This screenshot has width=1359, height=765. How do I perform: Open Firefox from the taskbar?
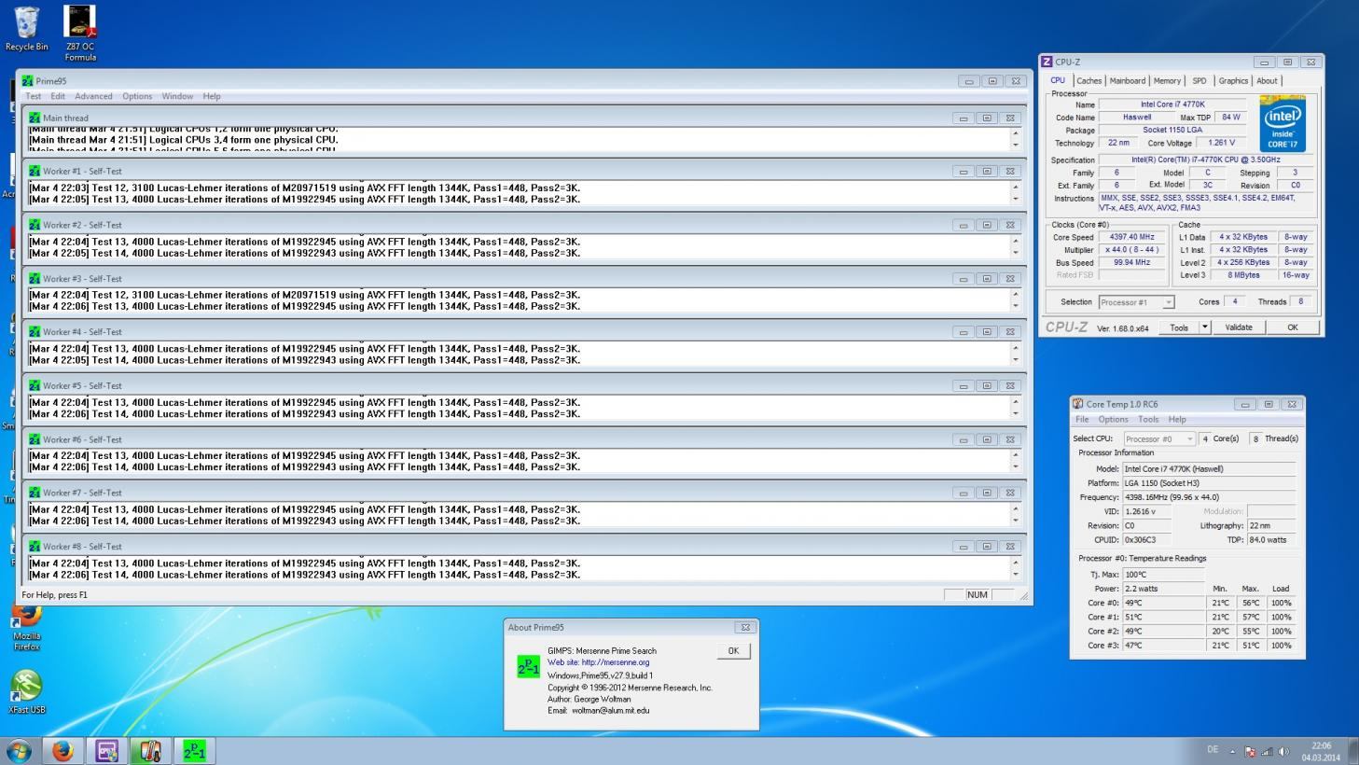pos(62,750)
